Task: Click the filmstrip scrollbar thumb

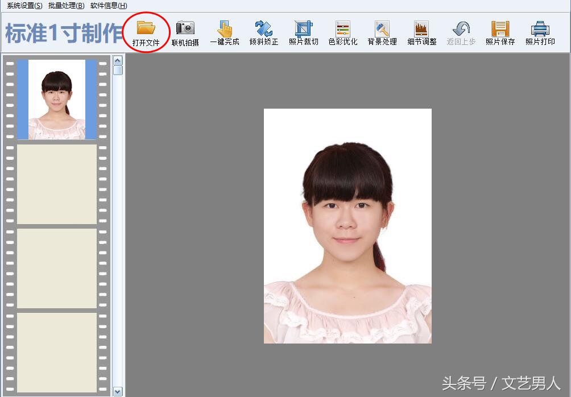Action: pos(118,70)
